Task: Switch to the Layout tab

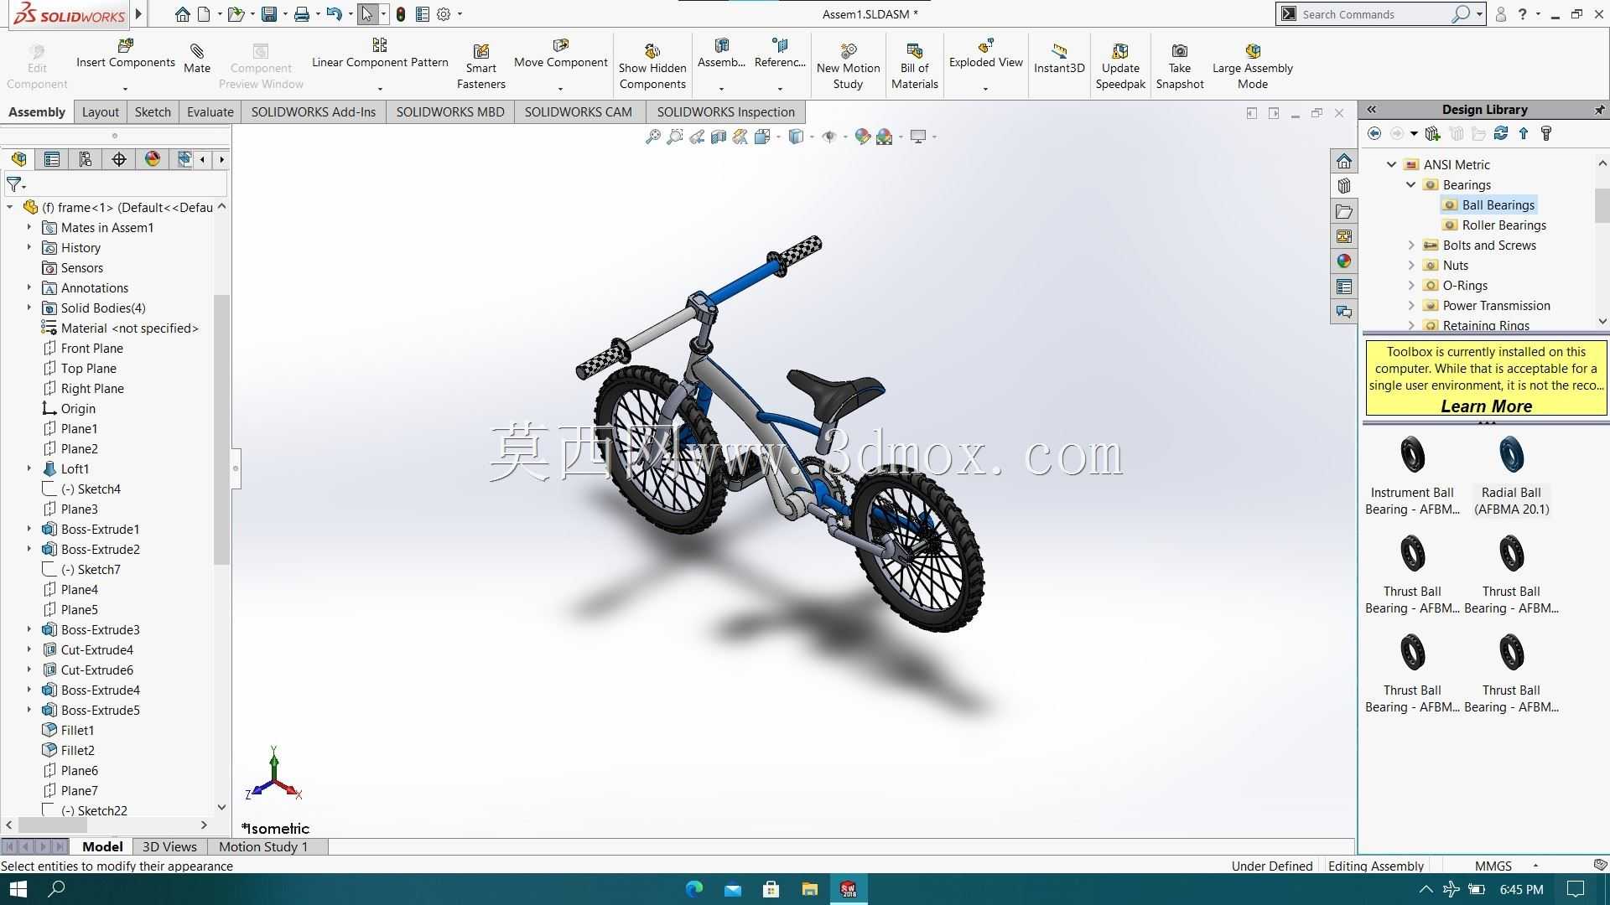Action: [101, 112]
